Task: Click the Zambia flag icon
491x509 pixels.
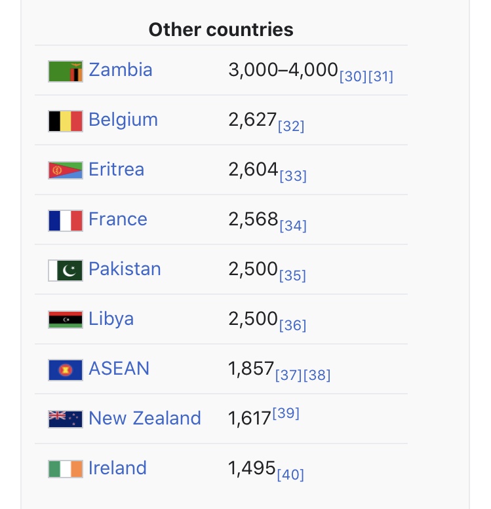Action: point(66,71)
